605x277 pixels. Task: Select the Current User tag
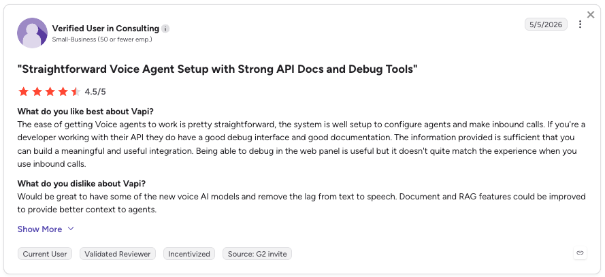tap(45, 254)
